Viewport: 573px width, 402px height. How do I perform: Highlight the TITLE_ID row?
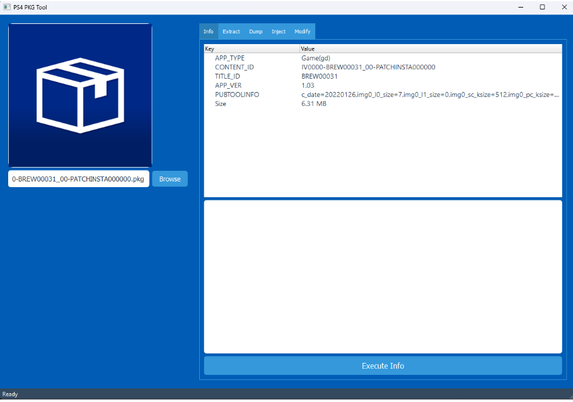point(228,76)
